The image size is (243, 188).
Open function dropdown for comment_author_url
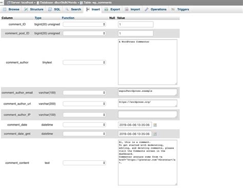[85, 103]
